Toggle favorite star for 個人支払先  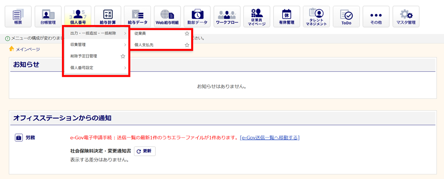(x=187, y=45)
